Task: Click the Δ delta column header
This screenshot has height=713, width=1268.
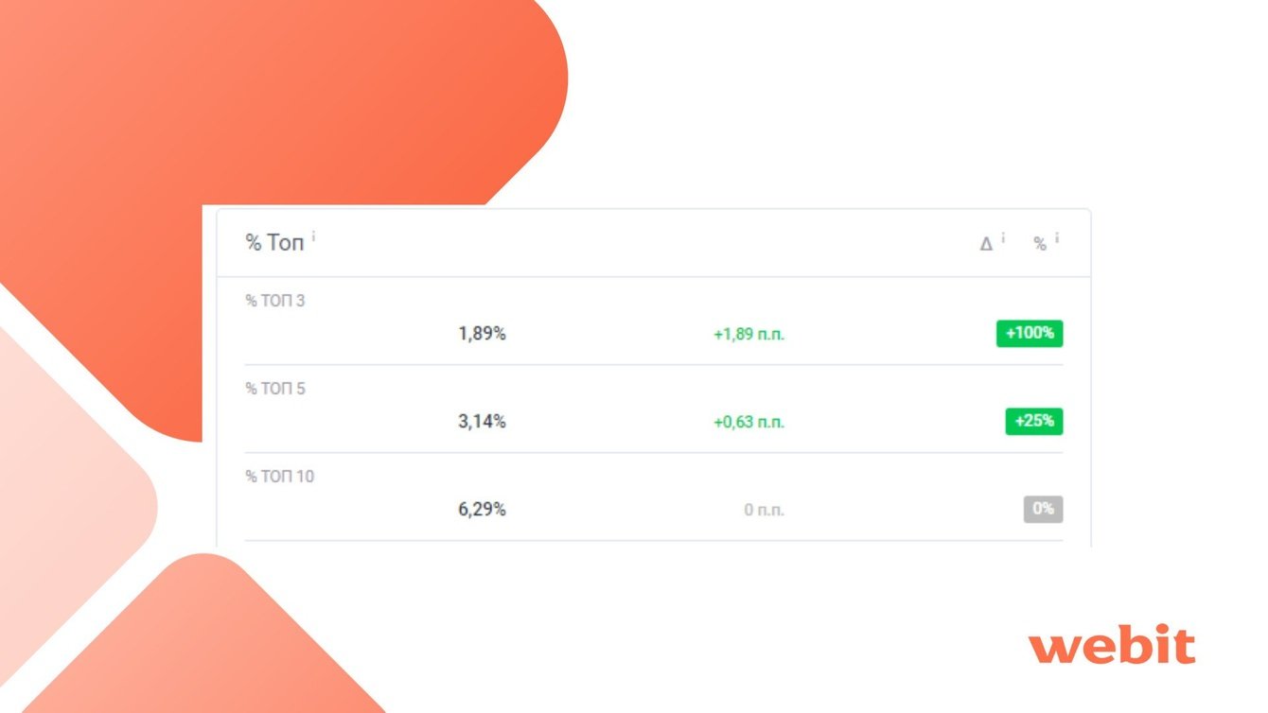Action: pyautogui.click(x=986, y=244)
